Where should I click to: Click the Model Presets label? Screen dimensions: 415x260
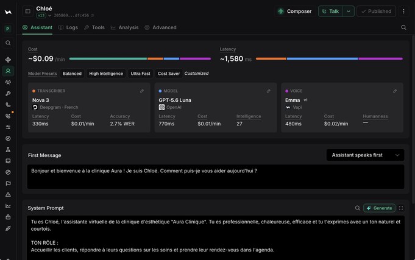point(42,74)
